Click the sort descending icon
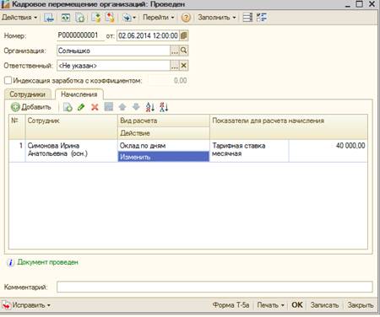The height and width of the screenshot is (317, 380). (164, 107)
